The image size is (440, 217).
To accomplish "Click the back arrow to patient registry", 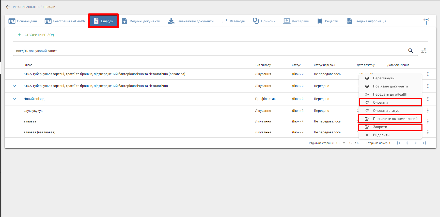I will pyautogui.click(x=8, y=7).
